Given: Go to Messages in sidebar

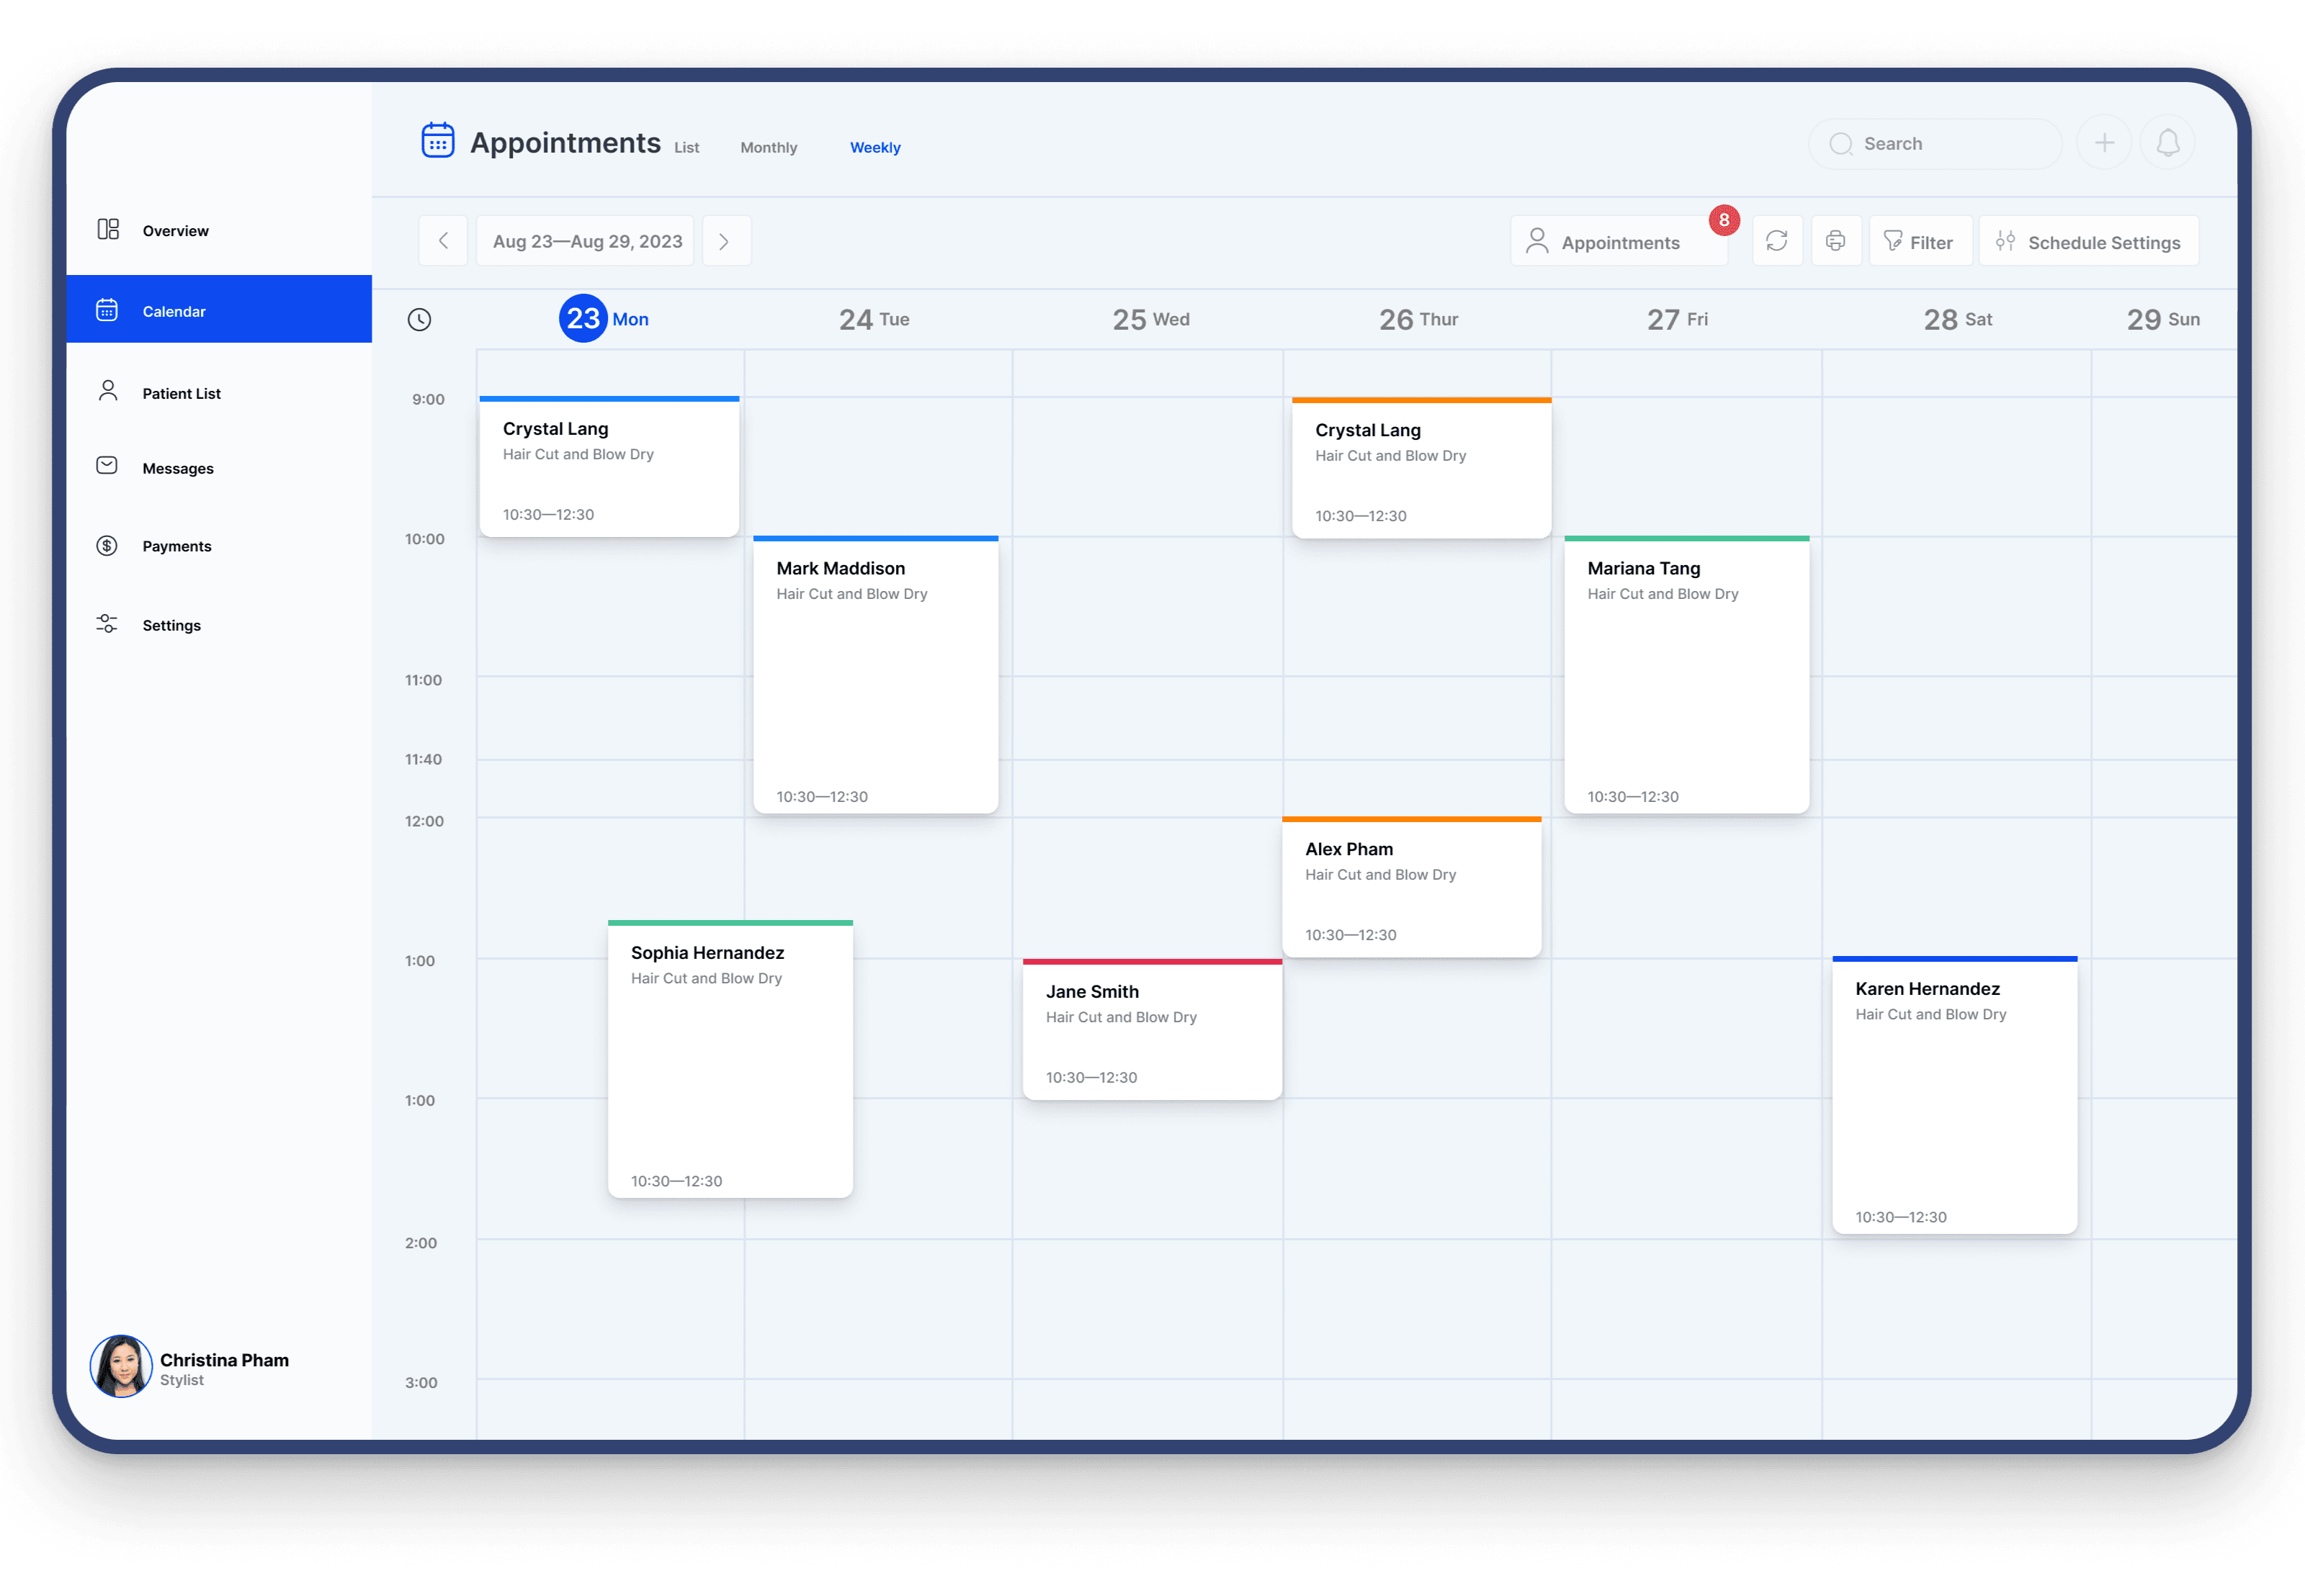Looking at the screenshot, I should pyautogui.click(x=178, y=468).
